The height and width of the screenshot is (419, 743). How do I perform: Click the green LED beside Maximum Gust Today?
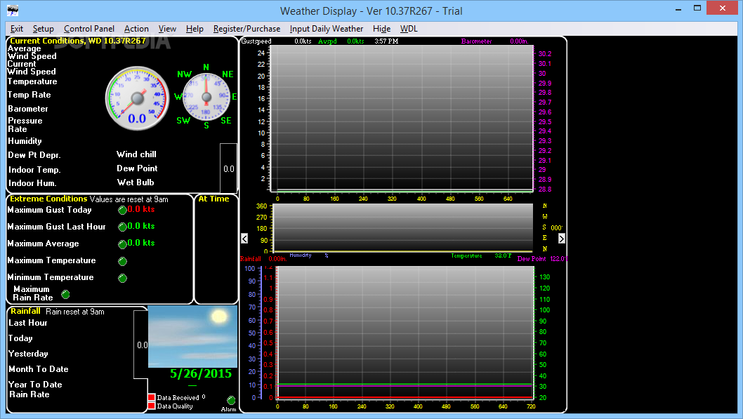click(x=122, y=211)
